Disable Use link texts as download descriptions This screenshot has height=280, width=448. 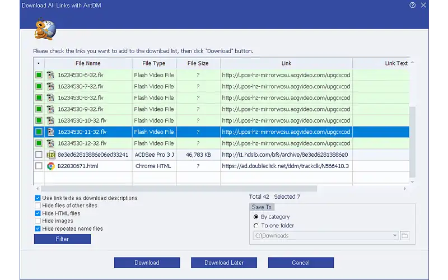point(38,198)
